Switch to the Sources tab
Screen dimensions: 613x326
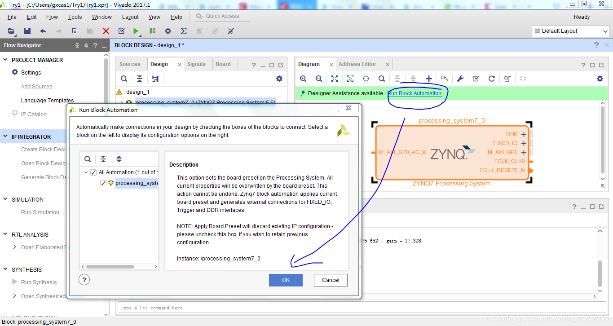(x=130, y=64)
